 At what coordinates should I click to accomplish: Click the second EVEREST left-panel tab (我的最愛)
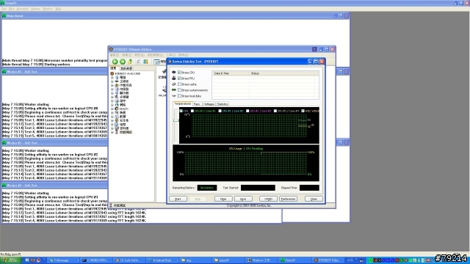click(126, 68)
